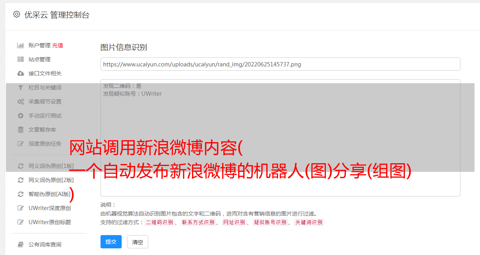Screen dimensions: 480x255
Task: Click the database icon for 文章暂存库
Action: [21, 130]
